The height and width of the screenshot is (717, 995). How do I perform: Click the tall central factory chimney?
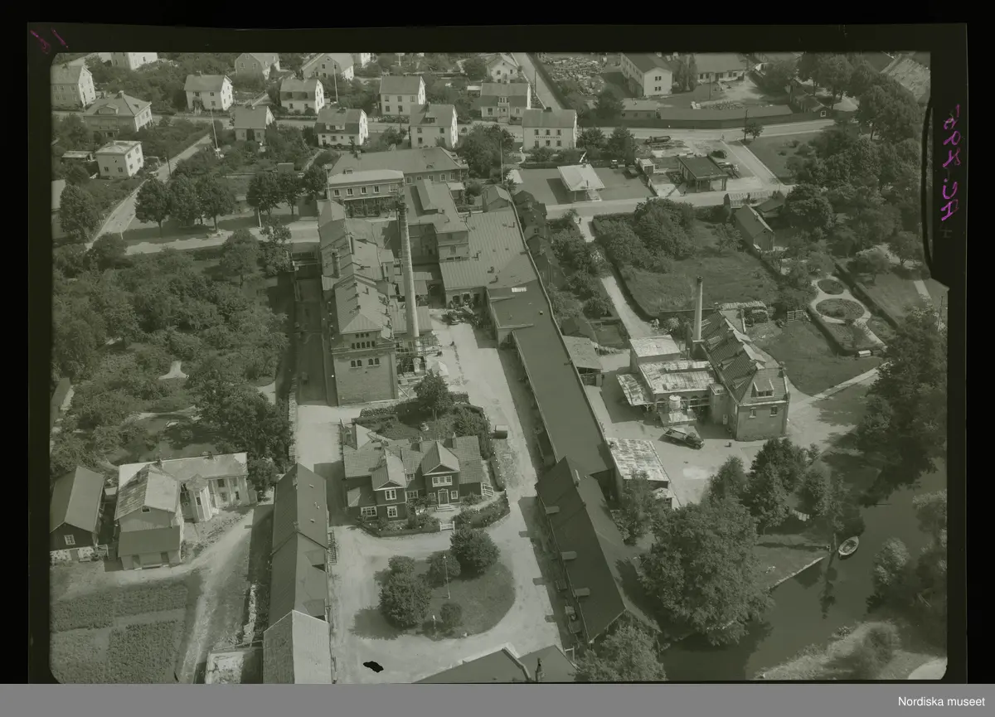tap(408, 274)
